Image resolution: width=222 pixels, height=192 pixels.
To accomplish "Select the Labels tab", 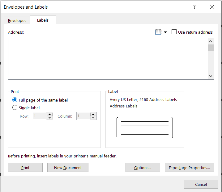I will 43,20.
